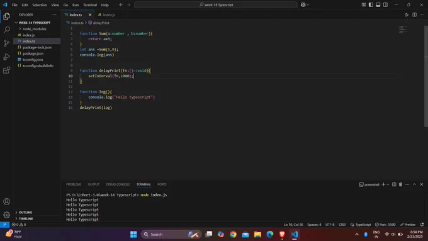Expand the TIMELINE section

[x=26, y=218]
